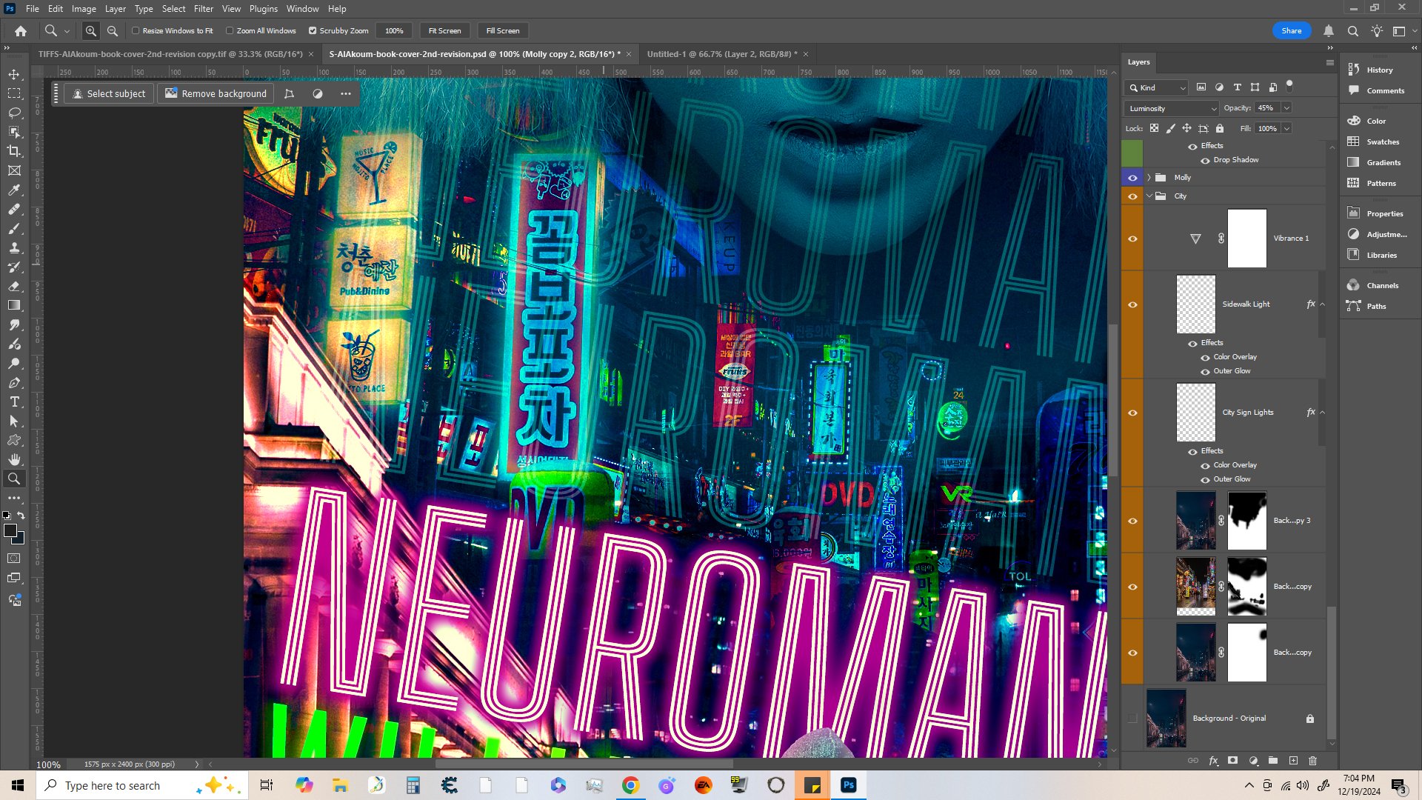Click the foreground color swatch
The image size is (1422, 800).
click(x=10, y=530)
